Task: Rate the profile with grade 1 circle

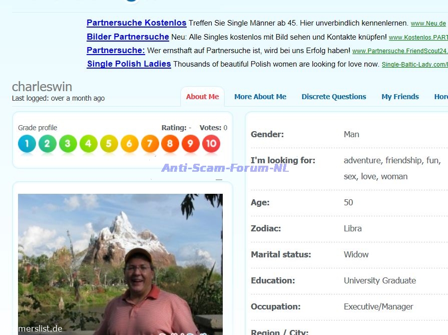Action: click(27, 144)
